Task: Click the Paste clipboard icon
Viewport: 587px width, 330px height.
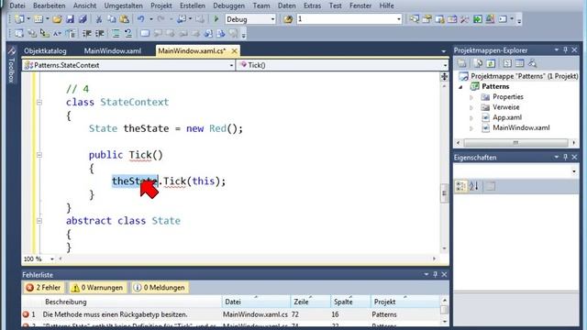Action: click(125, 19)
